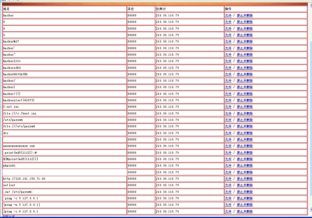
Task: Allow the hackeralert(42873) user
Action: point(228,100)
